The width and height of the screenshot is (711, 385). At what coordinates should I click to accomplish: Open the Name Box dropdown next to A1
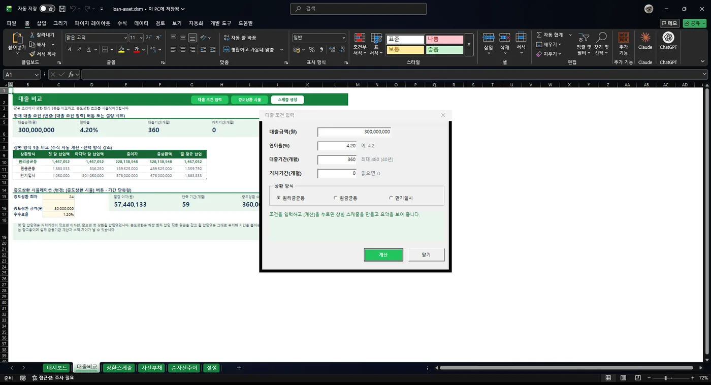(x=36, y=74)
